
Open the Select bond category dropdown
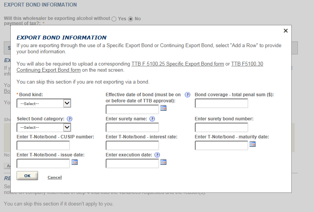[x=44, y=127]
